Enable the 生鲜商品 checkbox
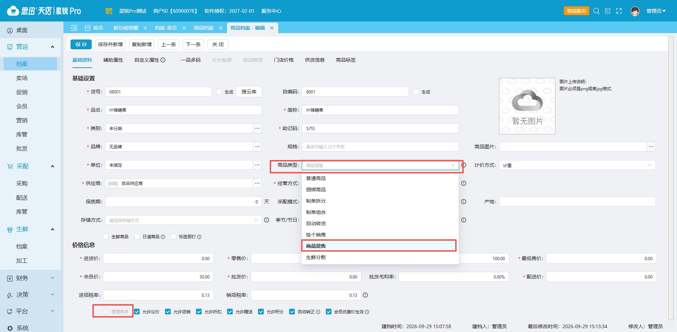This screenshot has height=332, width=677. (106, 236)
